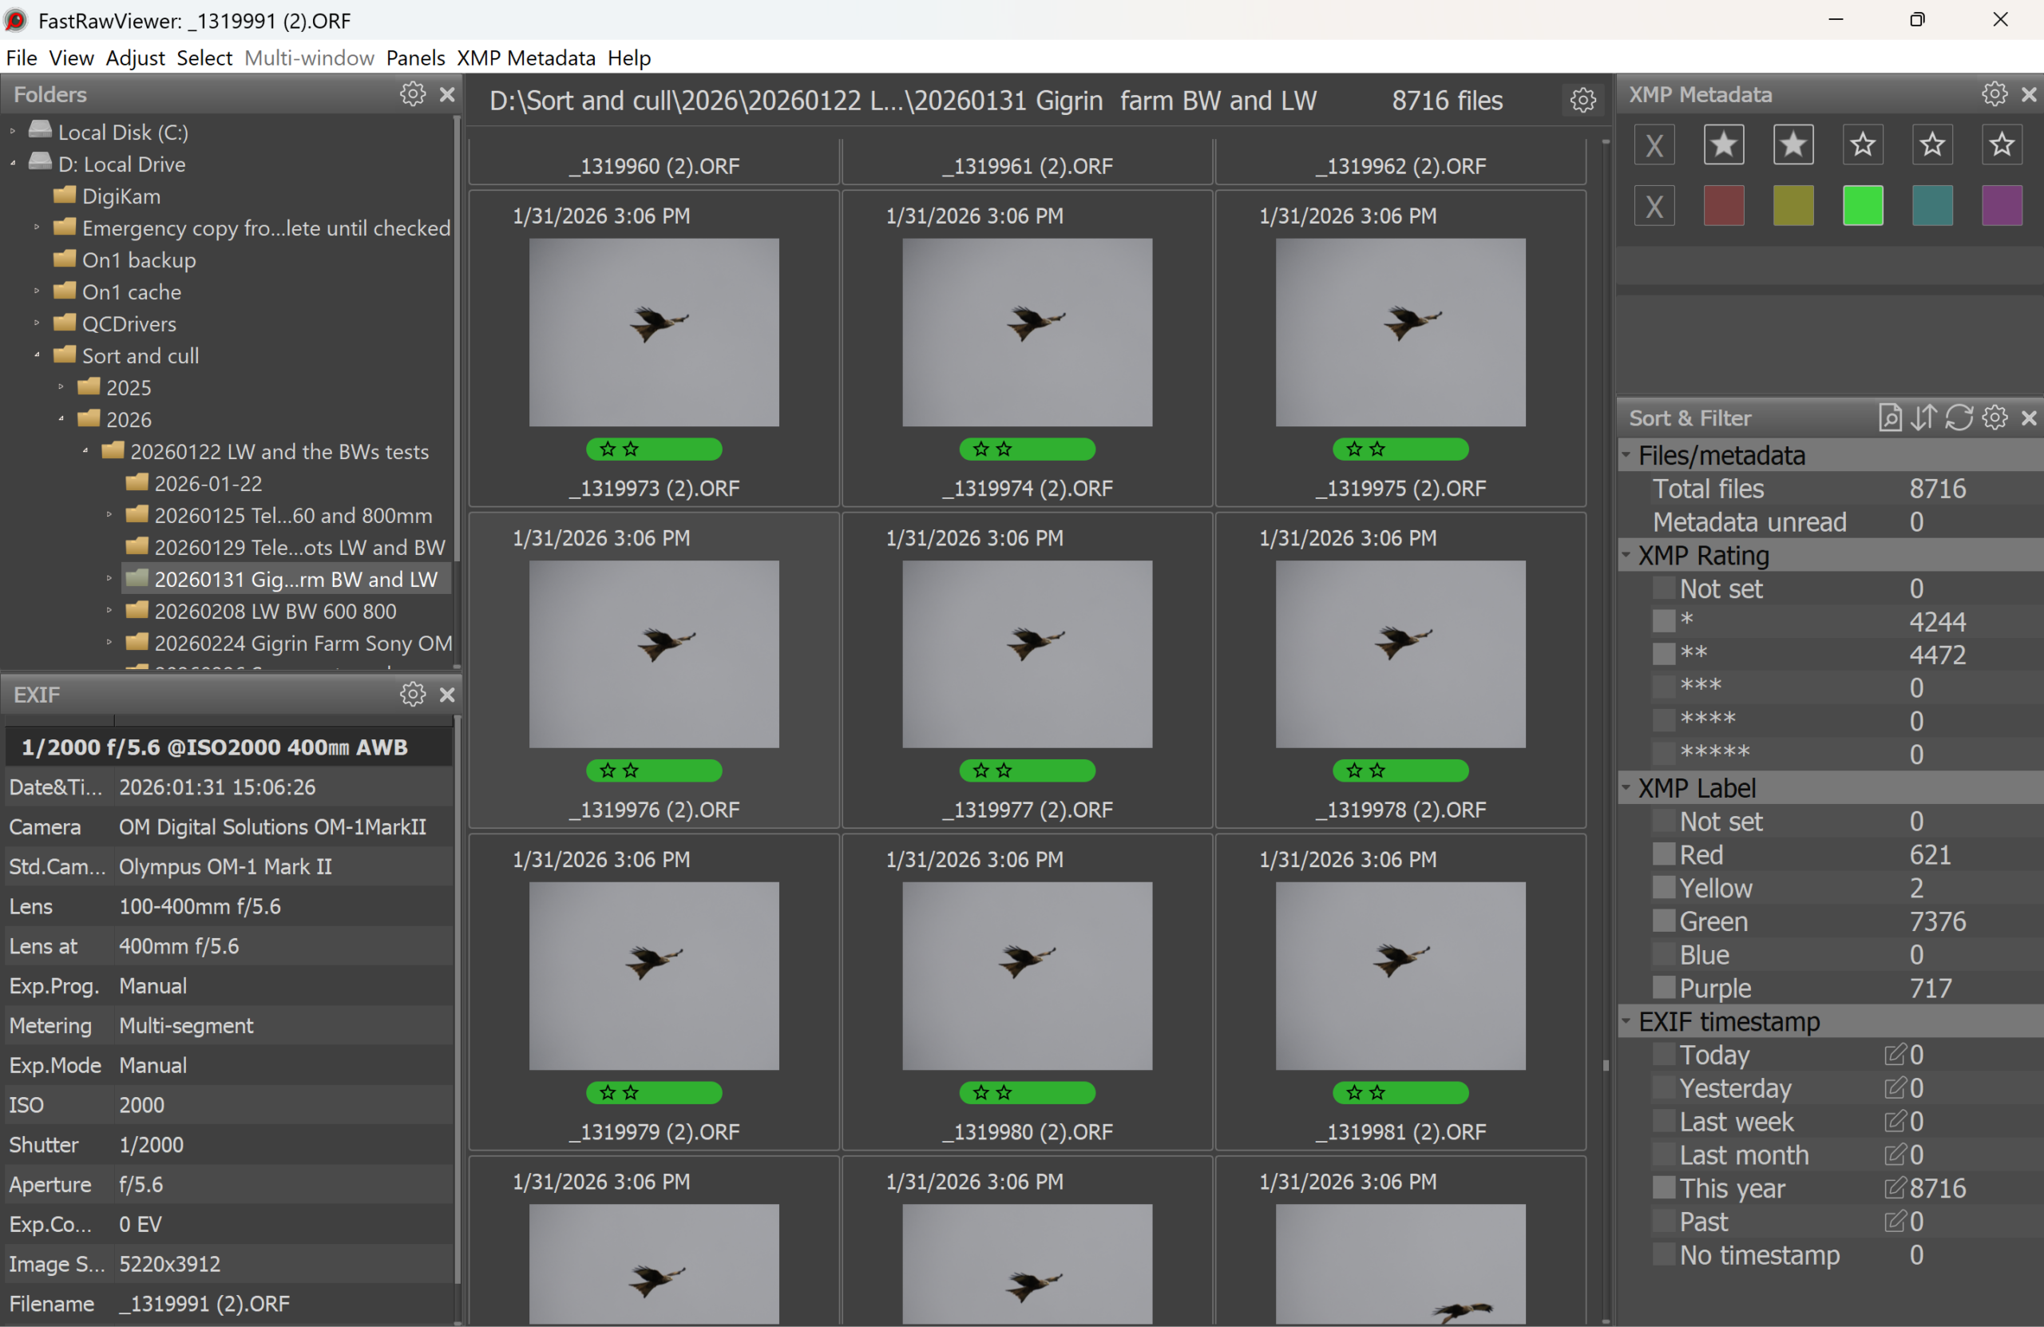Open the EXIF panel settings gear
The width and height of the screenshot is (2044, 1327).
411,694
